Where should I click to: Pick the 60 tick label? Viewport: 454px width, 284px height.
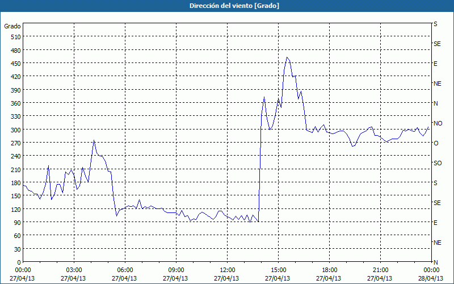coord(18,236)
